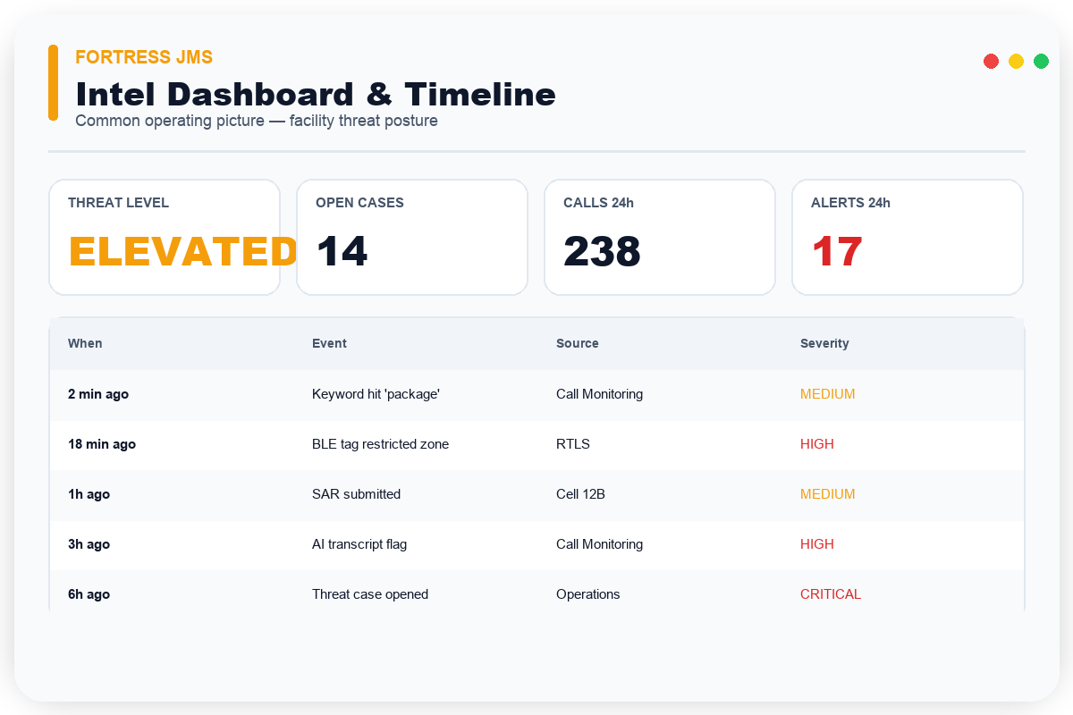Open the SAR submitted event

tap(356, 494)
